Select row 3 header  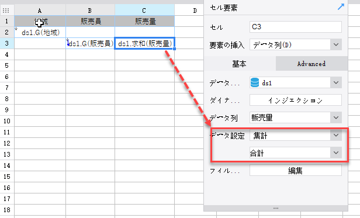pos(7,43)
